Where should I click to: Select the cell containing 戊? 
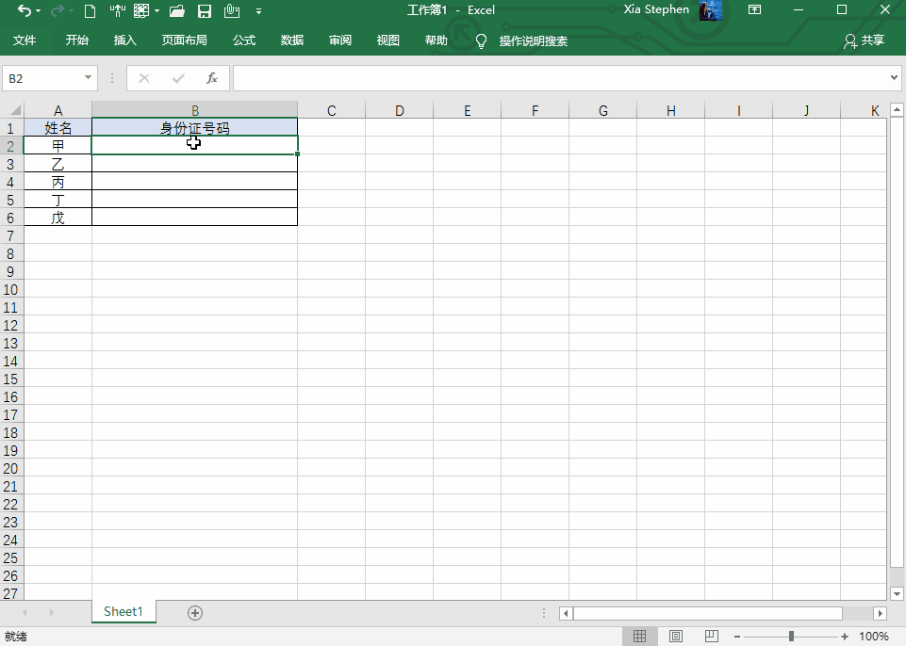58,218
